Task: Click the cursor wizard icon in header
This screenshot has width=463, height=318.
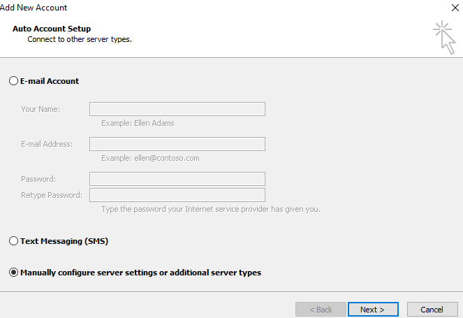Action: 444,37
